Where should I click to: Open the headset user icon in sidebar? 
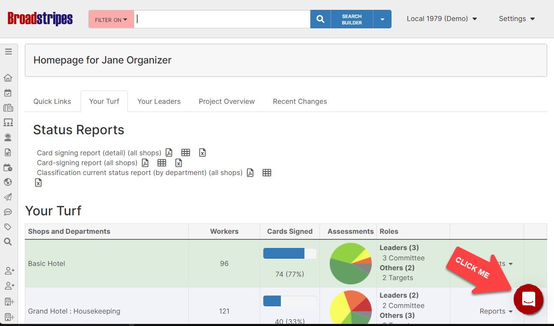(8, 138)
